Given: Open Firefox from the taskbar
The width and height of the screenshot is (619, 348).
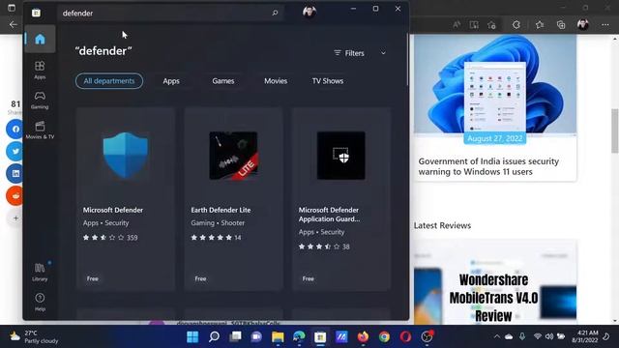Looking at the screenshot, I should 363,336.
